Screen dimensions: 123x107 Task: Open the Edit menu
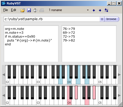(14, 10)
